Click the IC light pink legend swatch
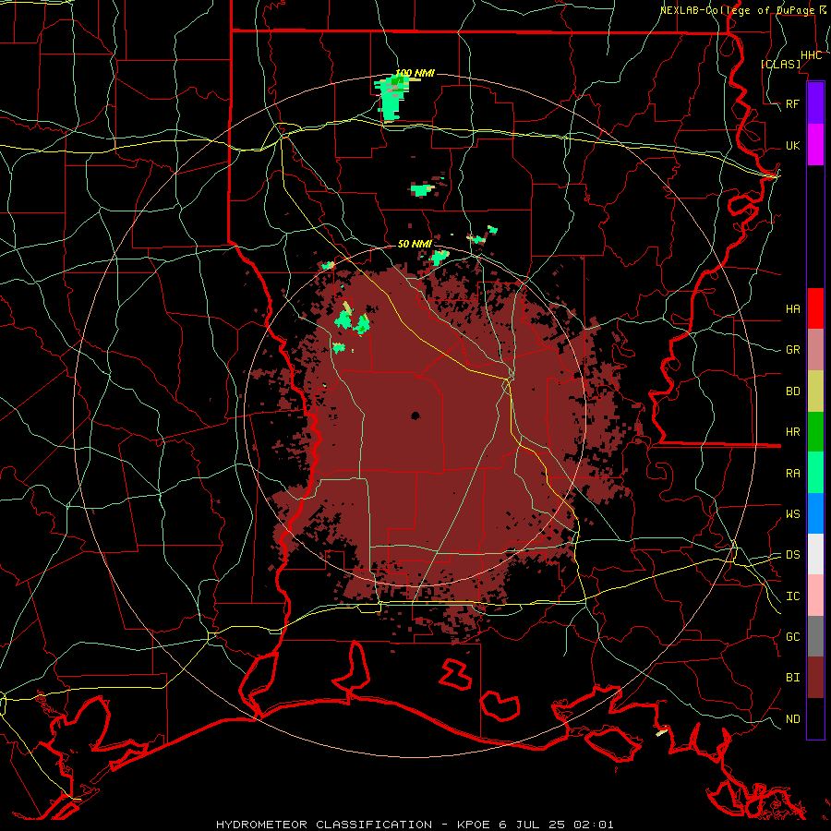831x831 pixels. click(x=815, y=596)
